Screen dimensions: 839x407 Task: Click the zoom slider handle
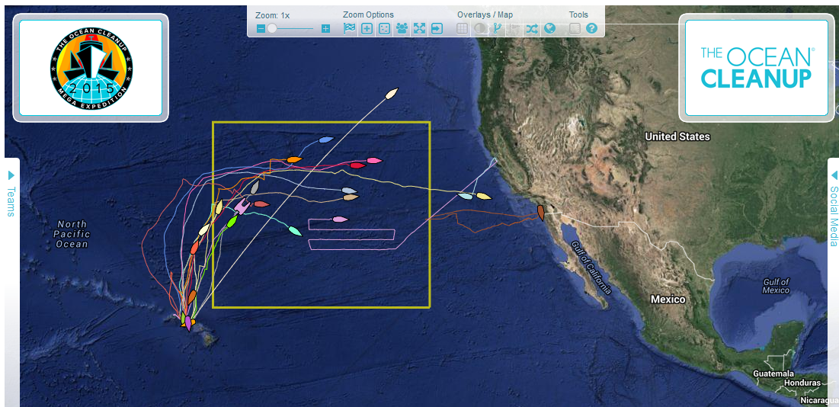point(272,28)
